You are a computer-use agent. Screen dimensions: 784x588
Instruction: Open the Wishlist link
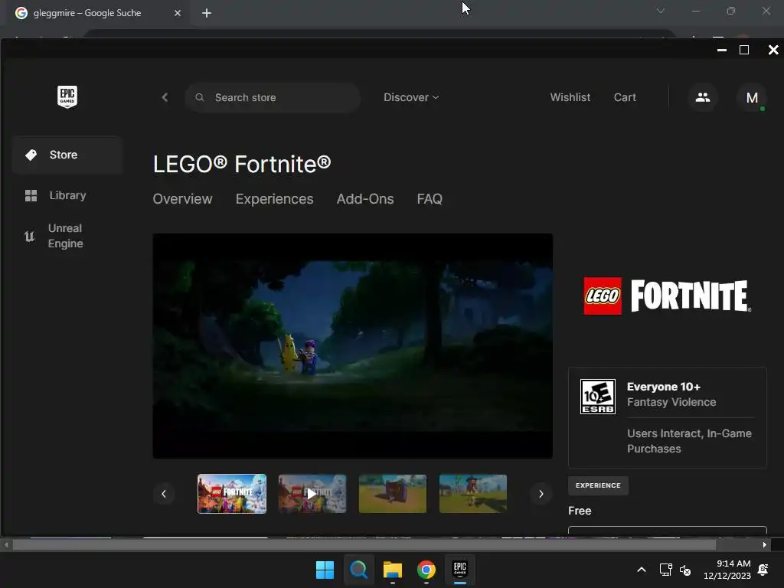570,97
